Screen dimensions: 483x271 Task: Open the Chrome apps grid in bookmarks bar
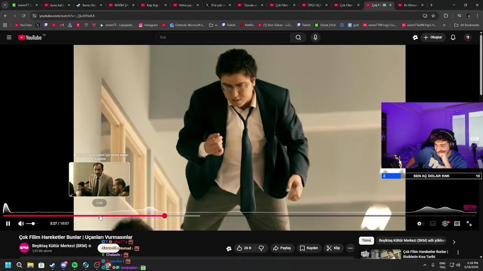coord(5,25)
